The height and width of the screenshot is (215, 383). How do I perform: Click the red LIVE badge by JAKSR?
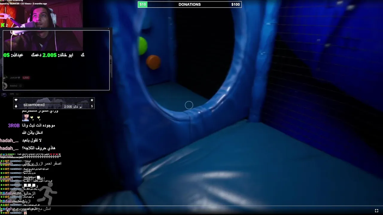(x=26, y=78)
